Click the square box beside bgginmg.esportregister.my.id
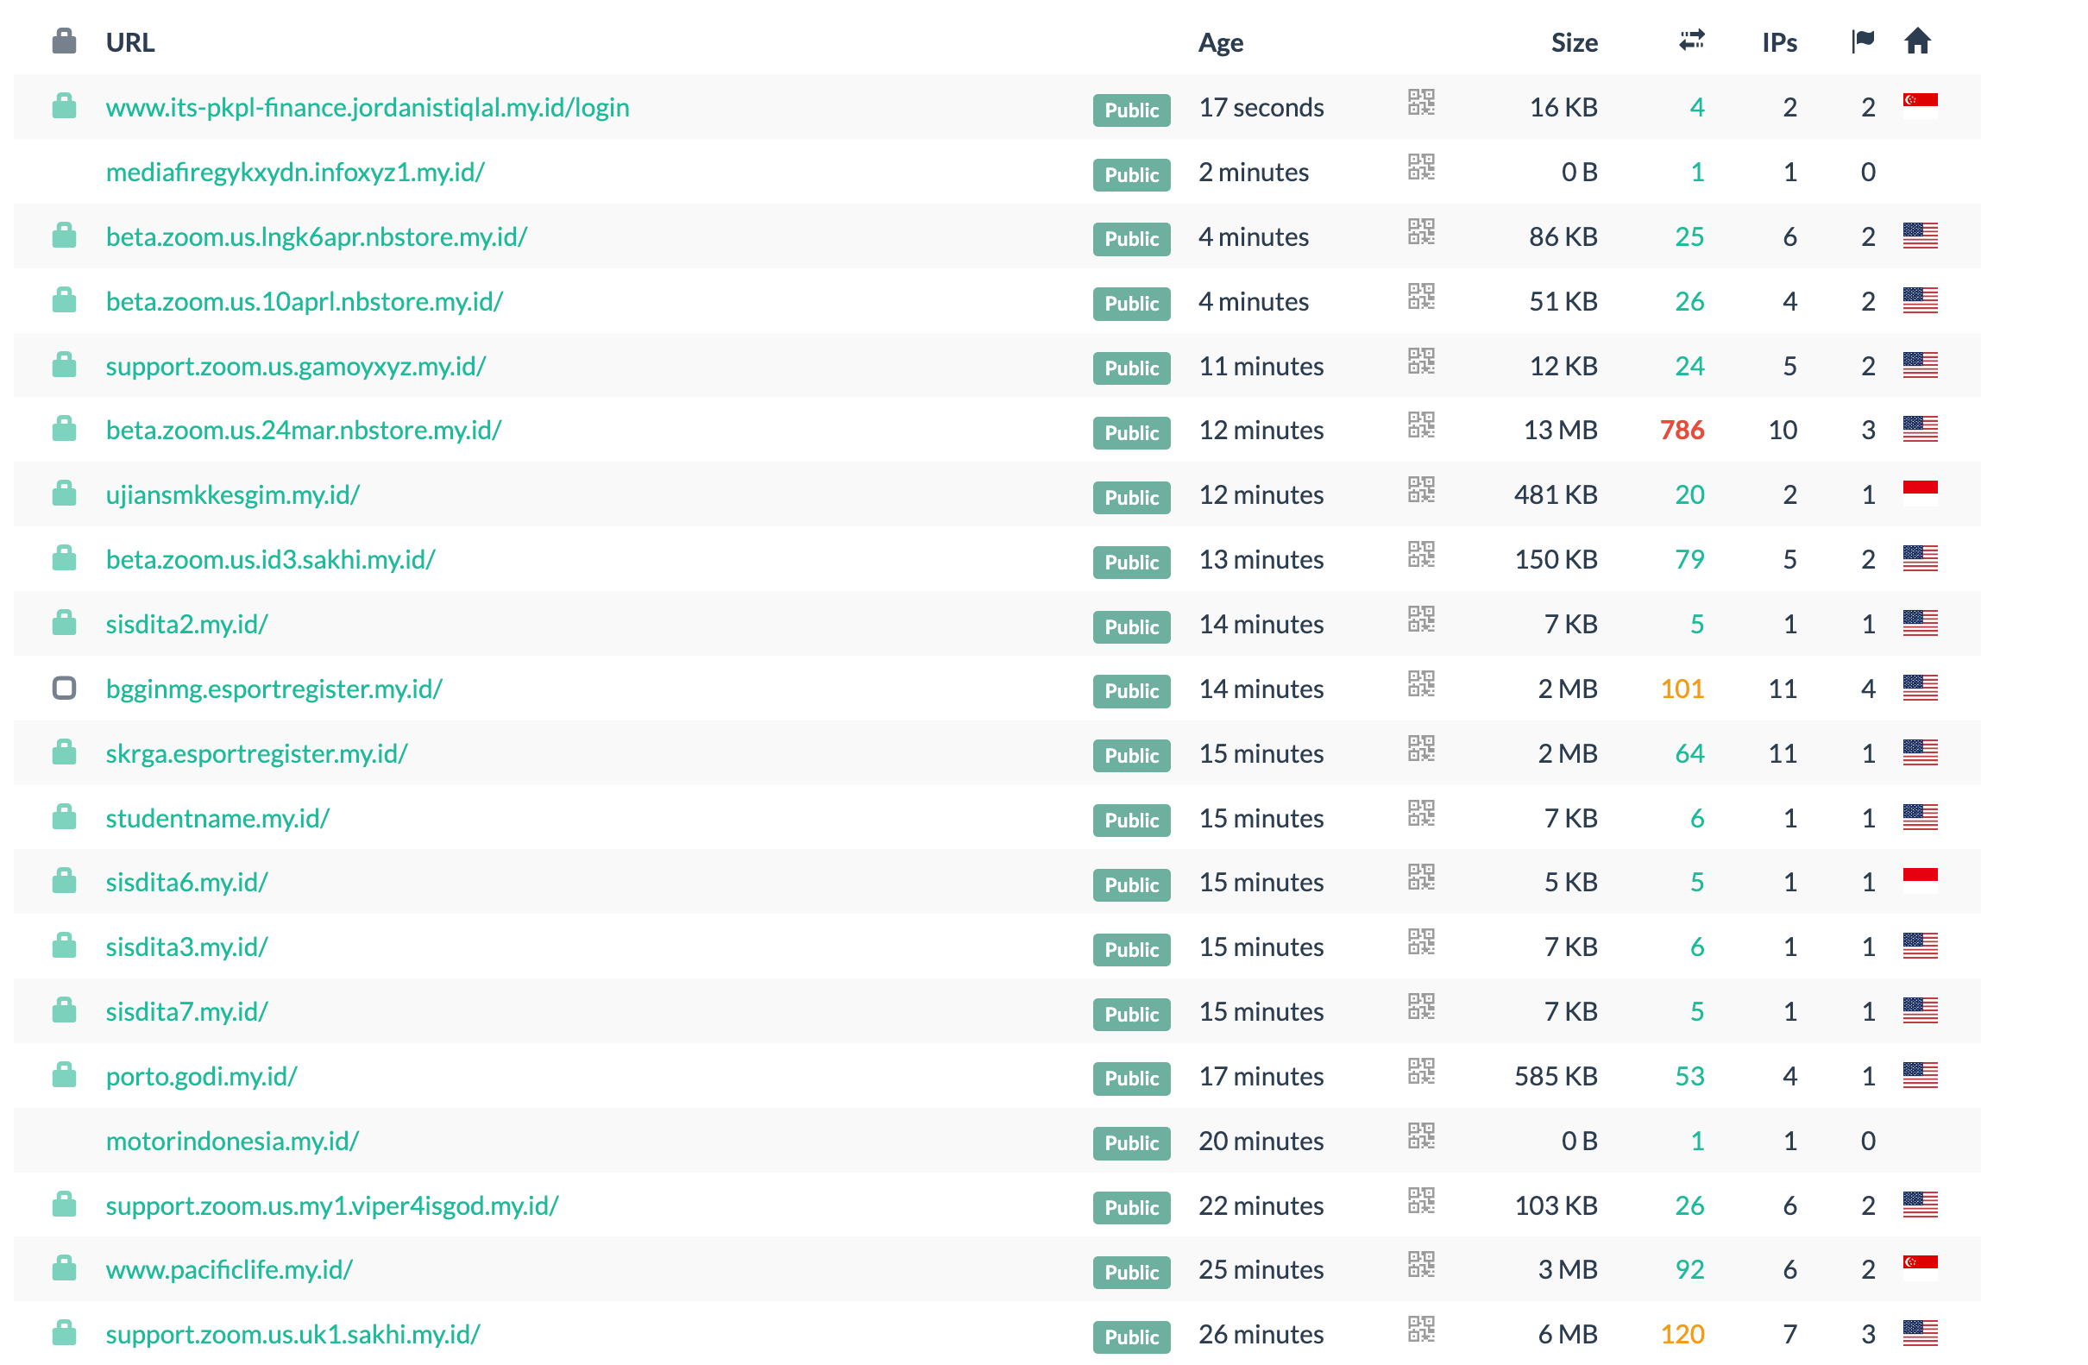 pos(64,689)
